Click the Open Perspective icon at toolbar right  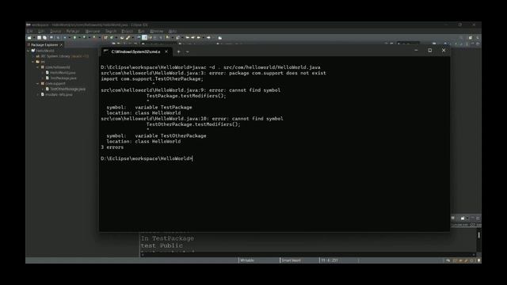tap(471, 38)
